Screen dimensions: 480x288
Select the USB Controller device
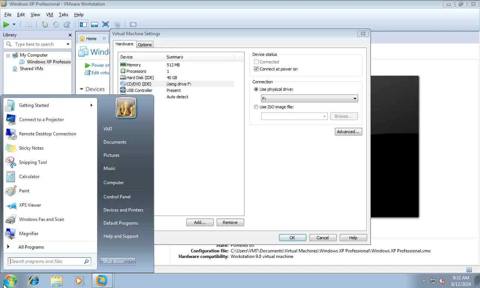tap(176, 90)
